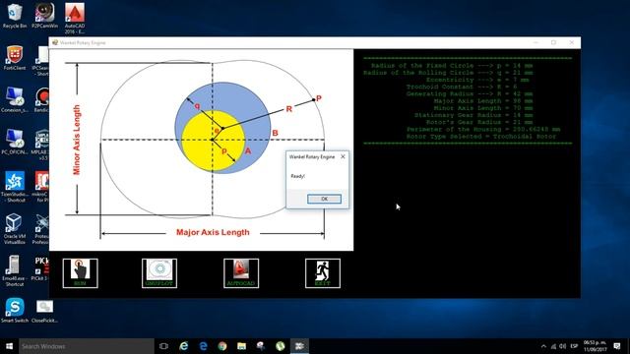This screenshot has width=630, height=354.
Task: Click the 'Major Axis Length' diagram label
Action: [x=213, y=232]
